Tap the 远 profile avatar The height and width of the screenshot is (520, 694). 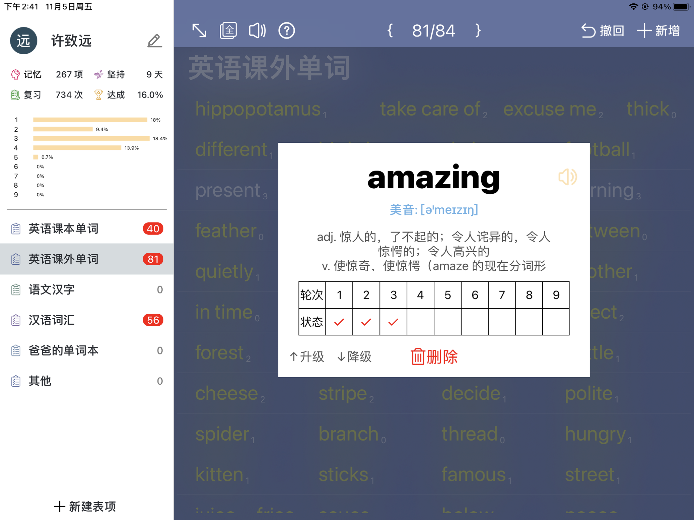(24, 41)
